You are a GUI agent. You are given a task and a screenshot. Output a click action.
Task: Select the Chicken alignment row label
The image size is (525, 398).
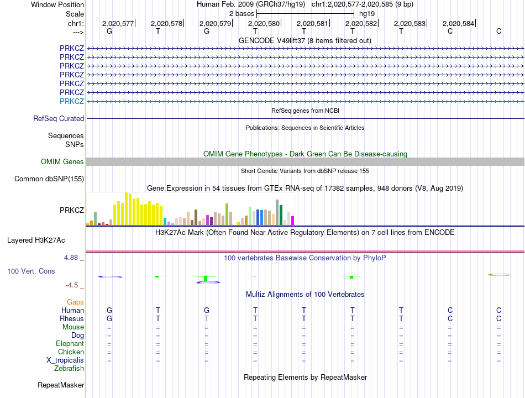click(x=71, y=352)
